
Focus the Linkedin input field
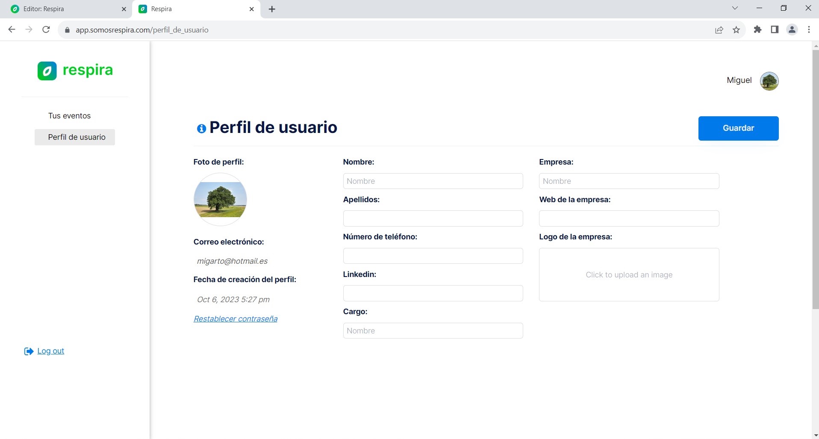[x=433, y=293]
